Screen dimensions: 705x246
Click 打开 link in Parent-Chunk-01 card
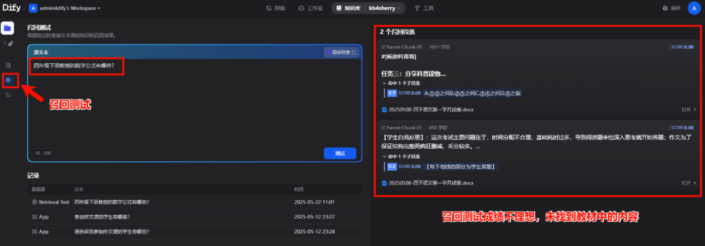[689, 183]
